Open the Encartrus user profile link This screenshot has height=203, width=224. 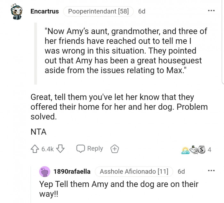[x=44, y=12]
